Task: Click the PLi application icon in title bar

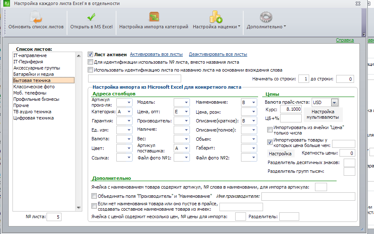Action: click(x=7, y=3)
